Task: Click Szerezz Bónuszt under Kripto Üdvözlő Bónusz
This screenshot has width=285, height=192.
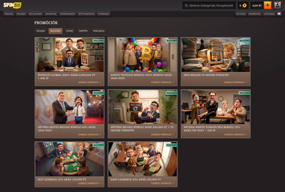Action: [x=162, y=82]
